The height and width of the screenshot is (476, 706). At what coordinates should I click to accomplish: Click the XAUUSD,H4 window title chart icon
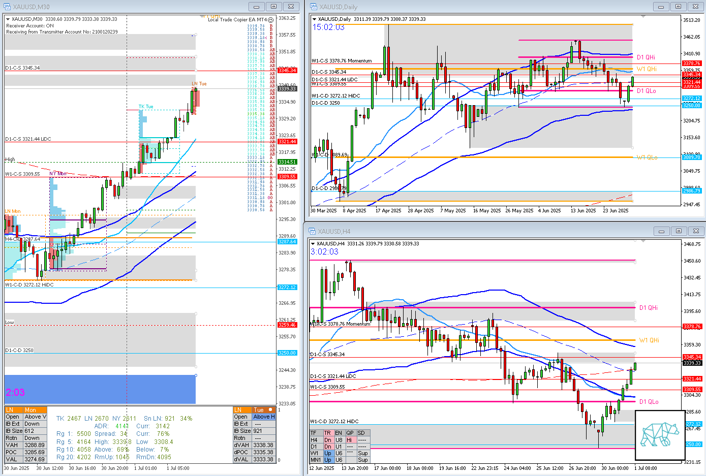point(312,231)
